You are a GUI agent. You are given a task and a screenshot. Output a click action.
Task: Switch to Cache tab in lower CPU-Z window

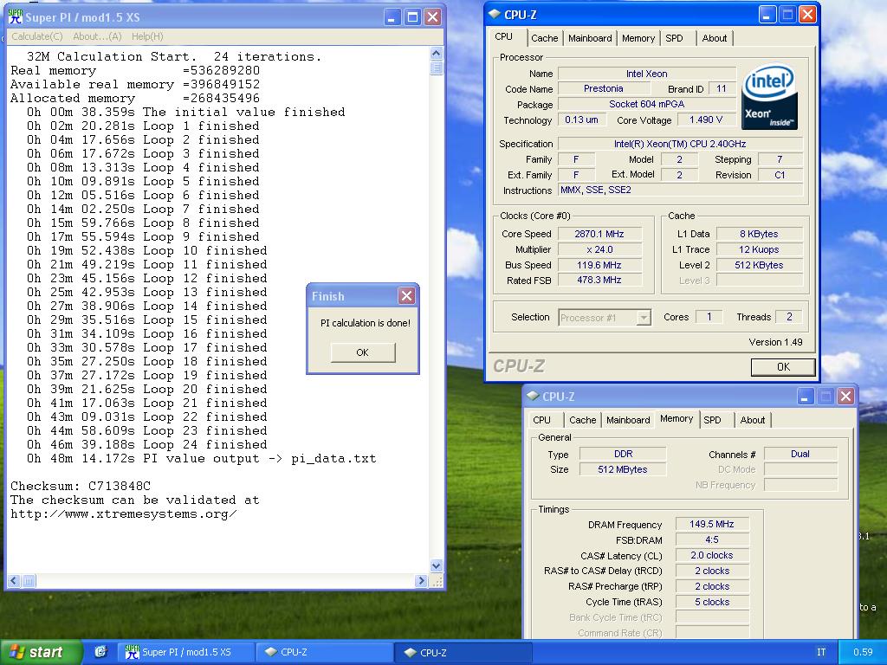tap(583, 420)
